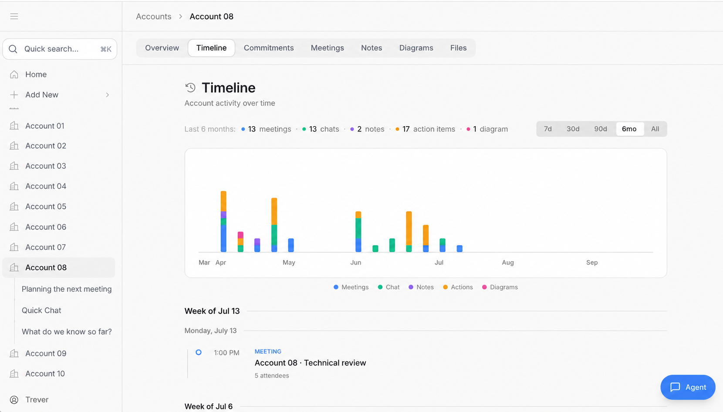Toggle the sidebar hamburger menu icon
723x412 pixels.
[14, 17]
